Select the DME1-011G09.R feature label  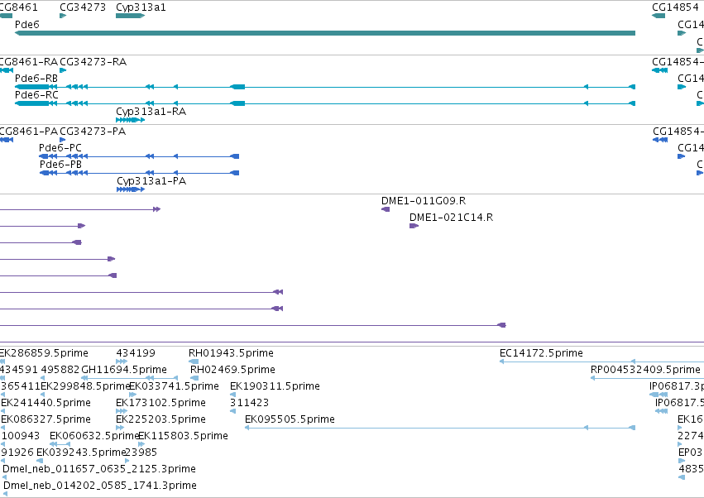point(424,201)
